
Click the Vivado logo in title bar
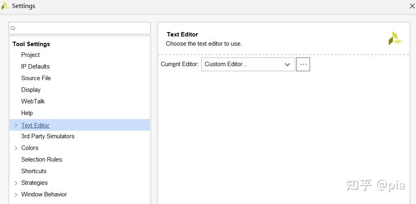pyautogui.click(x=5, y=6)
